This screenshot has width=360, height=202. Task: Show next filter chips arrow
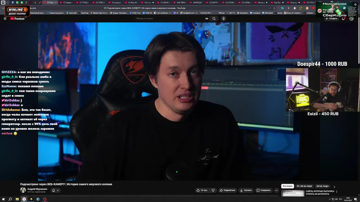334,187
